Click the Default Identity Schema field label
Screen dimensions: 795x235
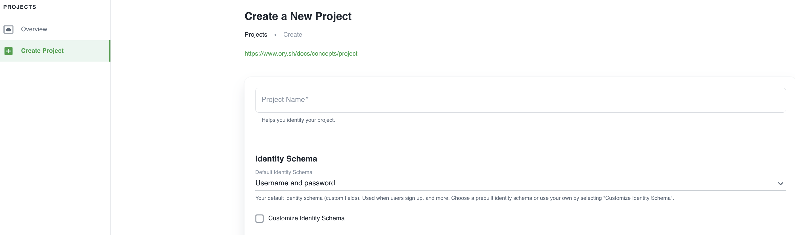click(283, 172)
